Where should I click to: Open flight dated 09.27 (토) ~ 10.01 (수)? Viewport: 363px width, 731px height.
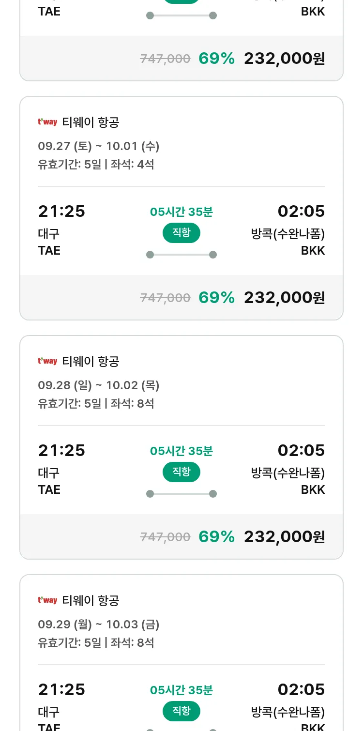click(99, 146)
